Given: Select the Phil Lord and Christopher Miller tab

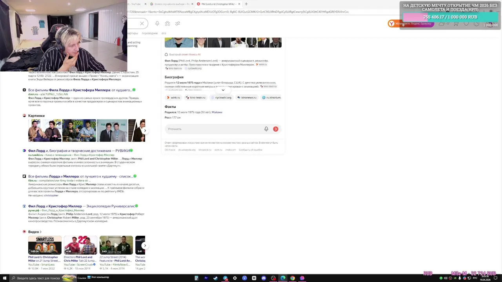Looking at the screenshot, I should 218,4.
